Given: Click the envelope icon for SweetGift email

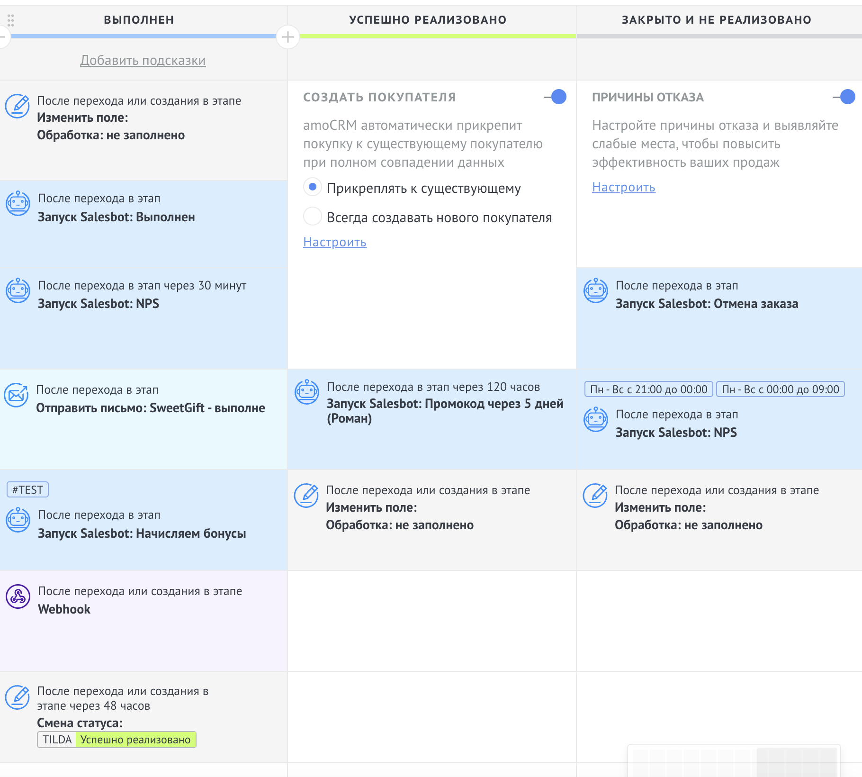Looking at the screenshot, I should [17, 395].
